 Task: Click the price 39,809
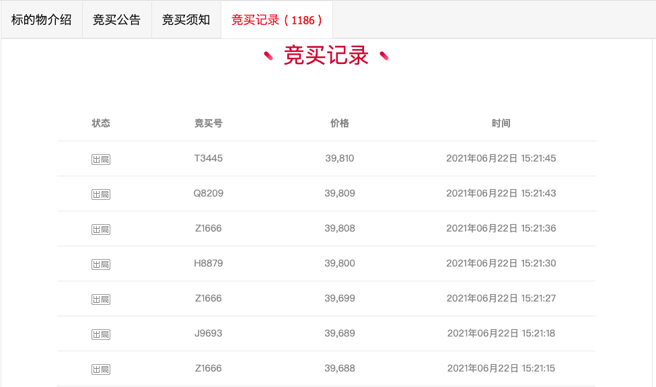pos(340,193)
